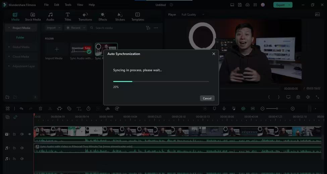This screenshot has width=327, height=174.
Task: Close the Auto Synchronization dialog
Action: click(x=214, y=54)
